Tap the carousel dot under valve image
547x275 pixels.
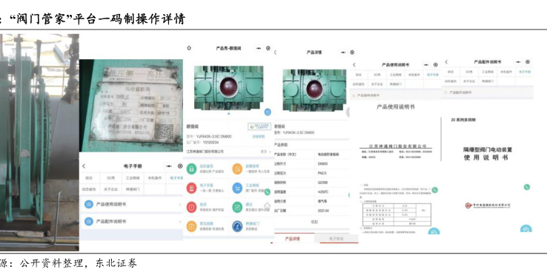coord(228,114)
